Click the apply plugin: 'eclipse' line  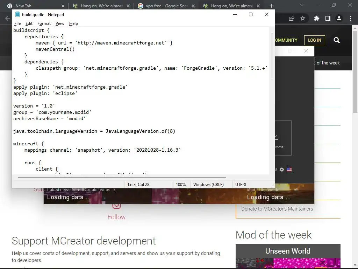(45, 93)
